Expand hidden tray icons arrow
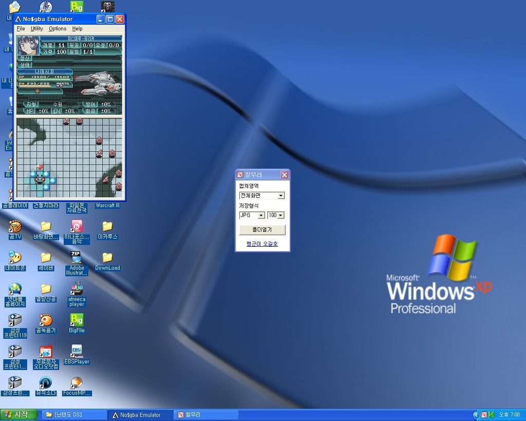The image size is (526, 421). coord(476,415)
